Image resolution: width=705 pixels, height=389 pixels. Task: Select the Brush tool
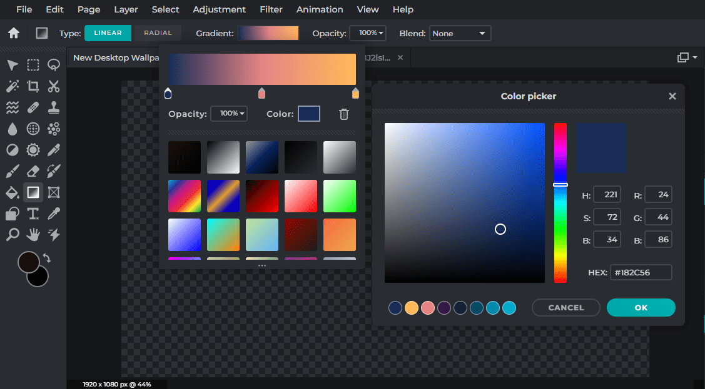coord(12,171)
